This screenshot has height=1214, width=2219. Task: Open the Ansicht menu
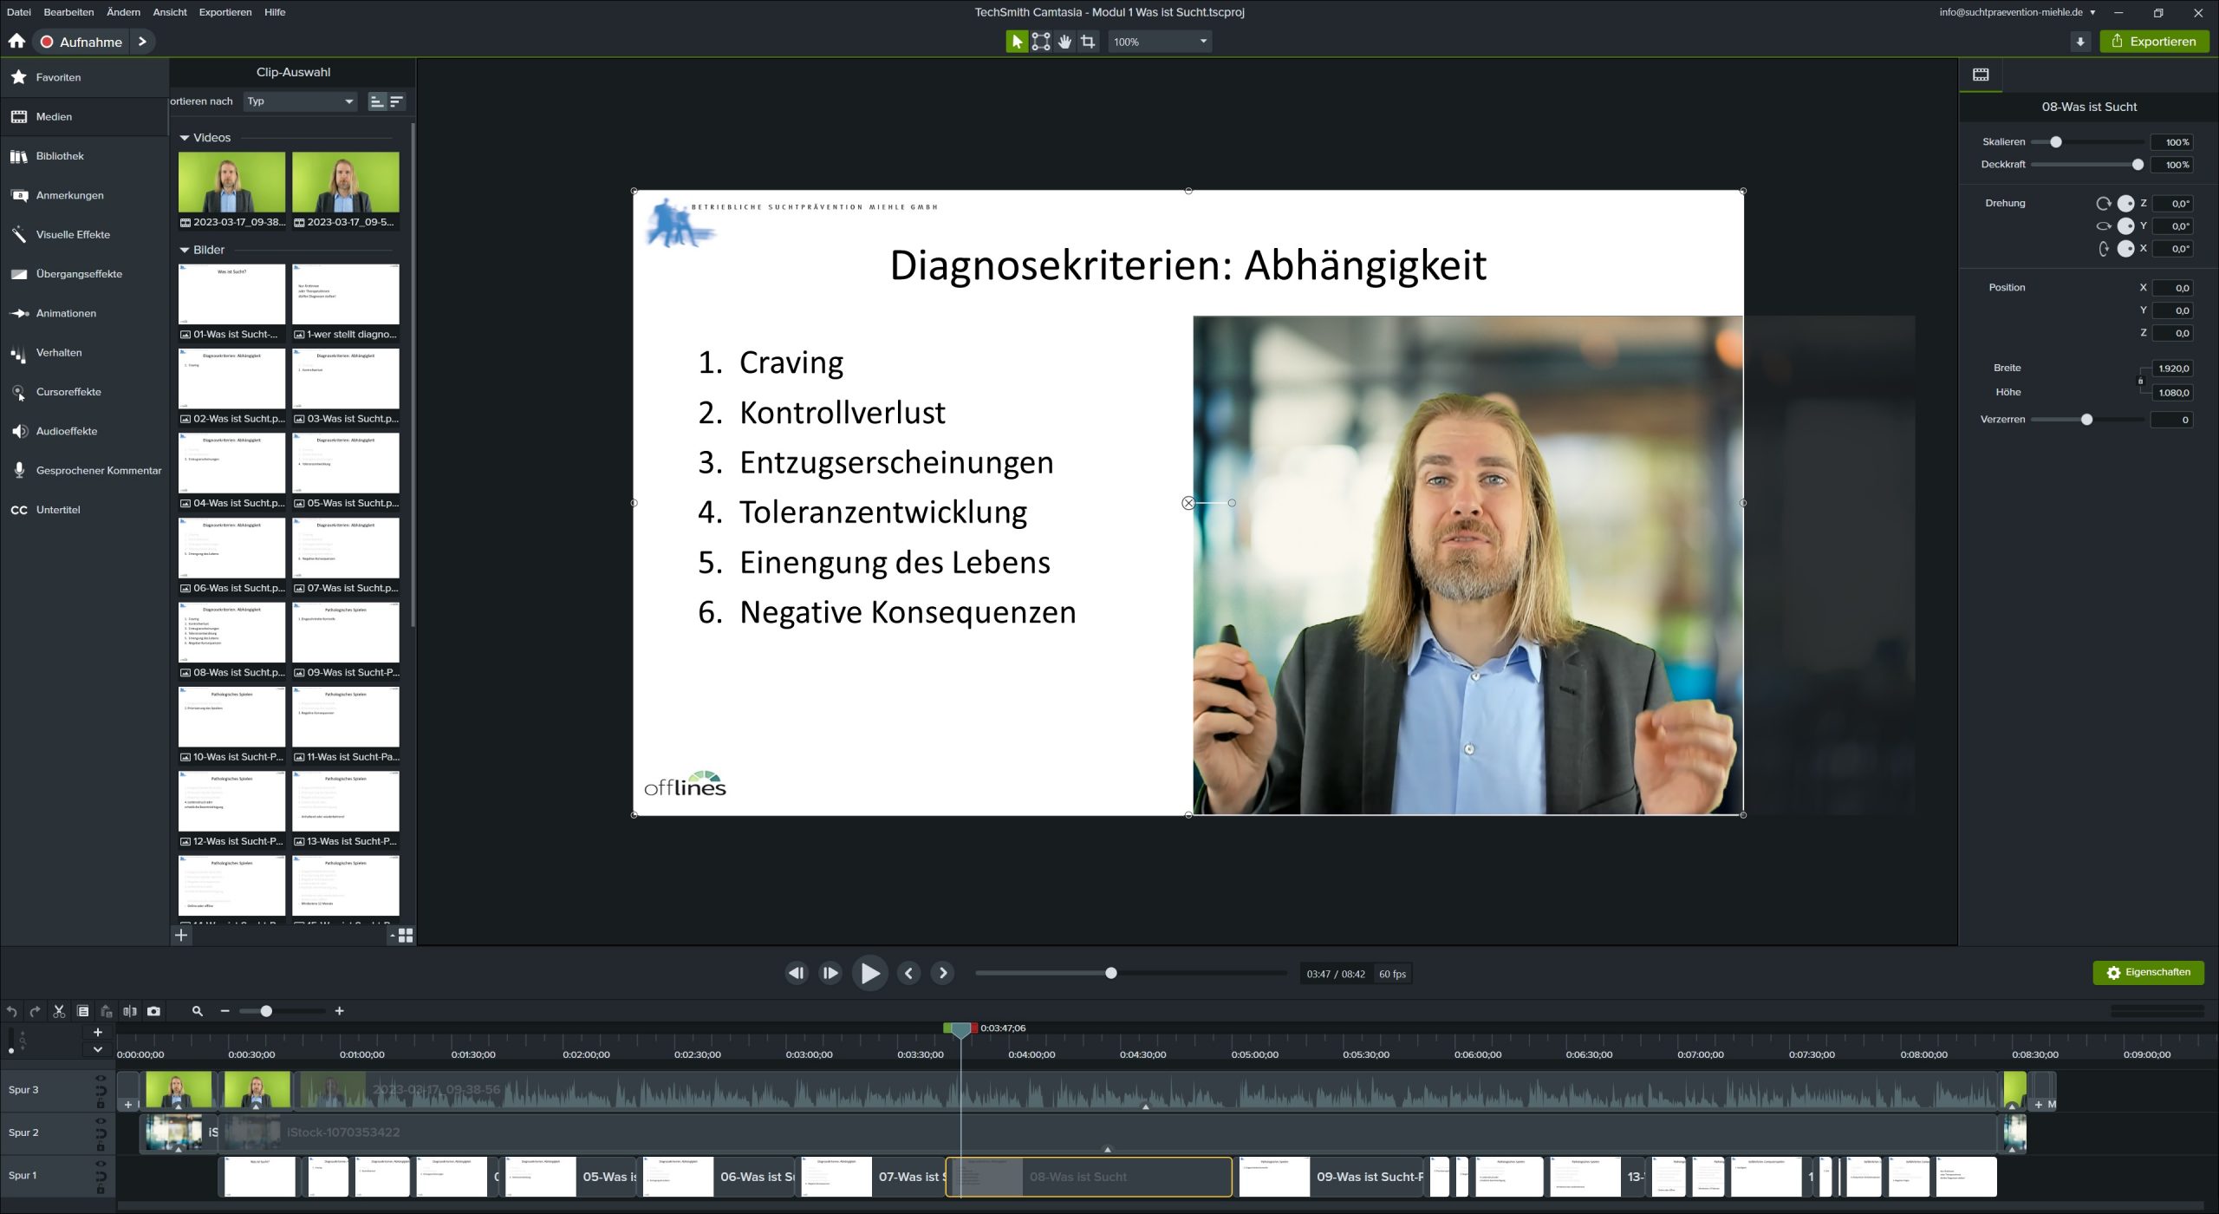pos(170,12)
